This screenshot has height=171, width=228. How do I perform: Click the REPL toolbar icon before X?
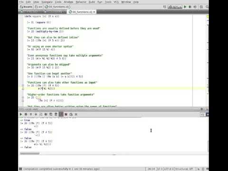pos(71,114)
